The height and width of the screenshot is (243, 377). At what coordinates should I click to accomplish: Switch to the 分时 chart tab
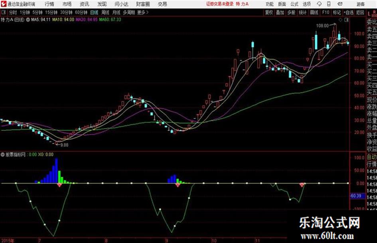pos(13,12)
